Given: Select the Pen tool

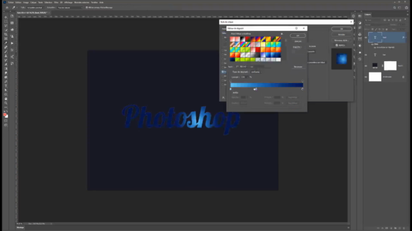Looking at the screenshot, I should coord(6,81).
